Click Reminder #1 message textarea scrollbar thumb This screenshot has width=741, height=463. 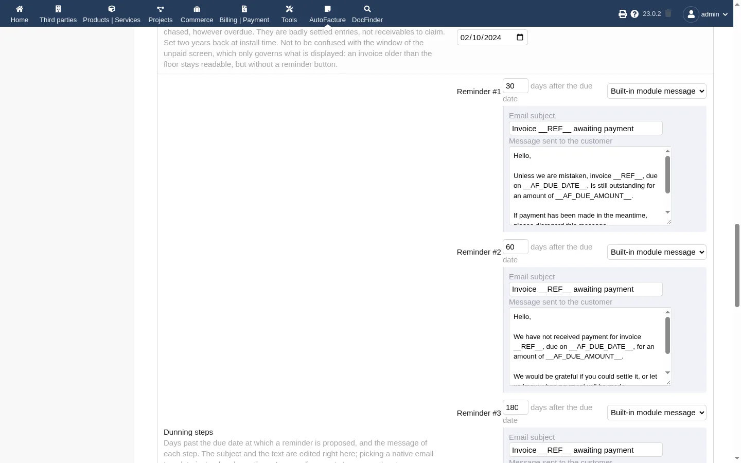[x=667, y=174]
